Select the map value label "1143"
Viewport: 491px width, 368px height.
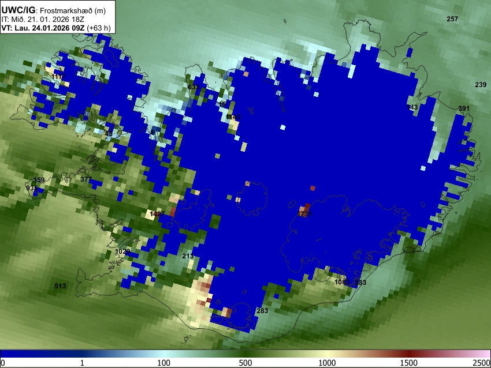[233, 117]
